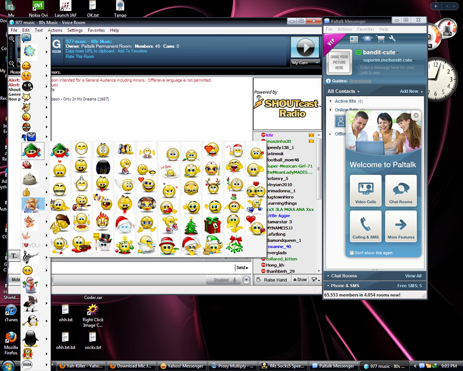Select the smiley with elf hat emoticon
The height and width of the screenshot is (371, 463).
tap(212, 245)
